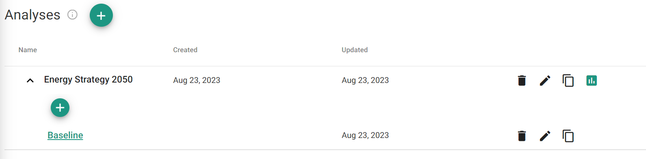
Task: Click Updated date of Energy Strategy 2050
Action: [x=365, y=80]
